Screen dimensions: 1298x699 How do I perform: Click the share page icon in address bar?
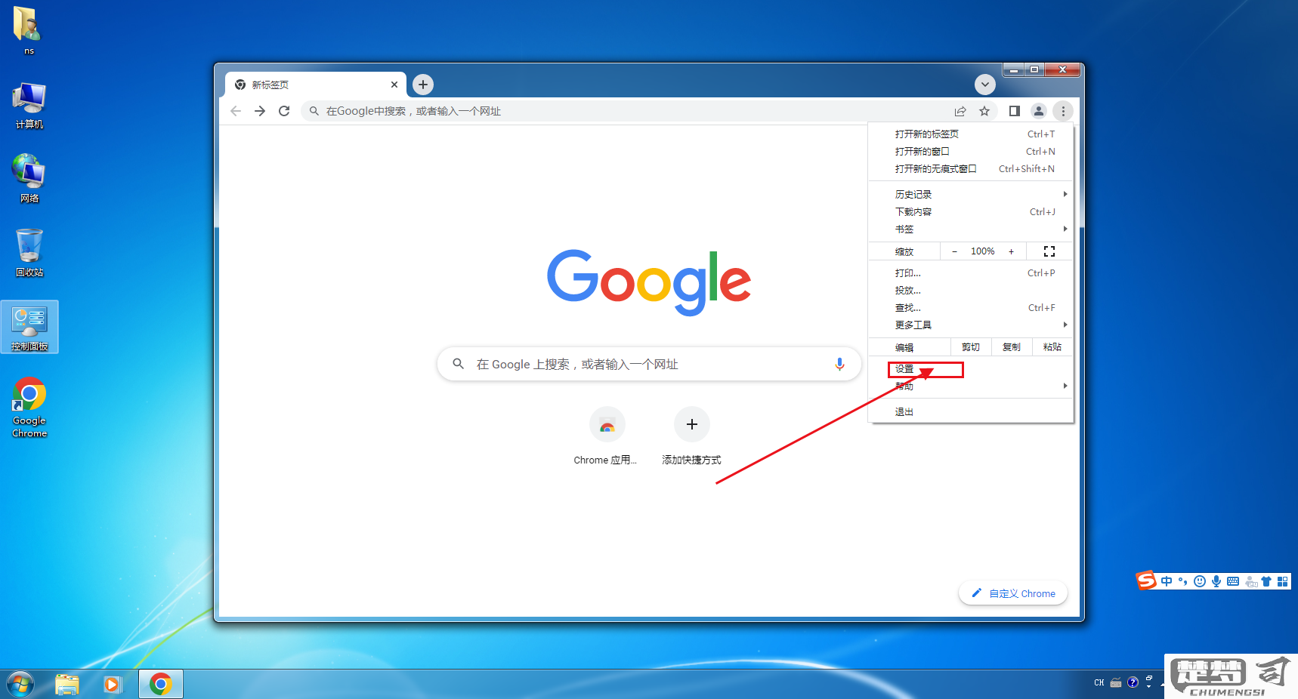[960, 111]
